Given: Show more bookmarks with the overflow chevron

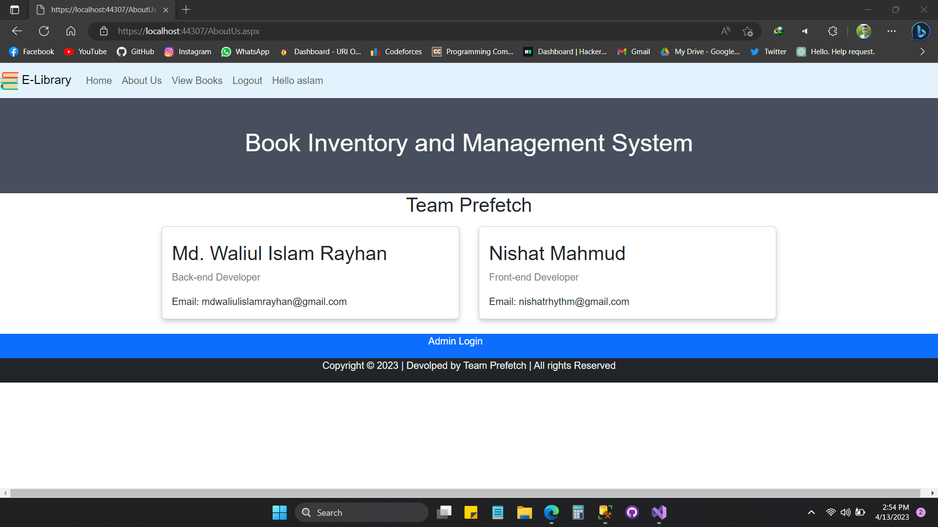Looking at the screenshot, I should (922, 51).
